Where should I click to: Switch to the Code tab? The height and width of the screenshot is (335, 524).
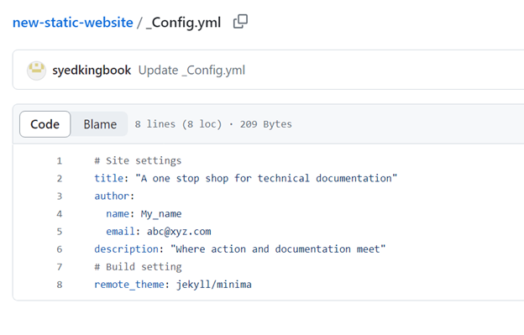pyautogui.click(x=45, y=124)
